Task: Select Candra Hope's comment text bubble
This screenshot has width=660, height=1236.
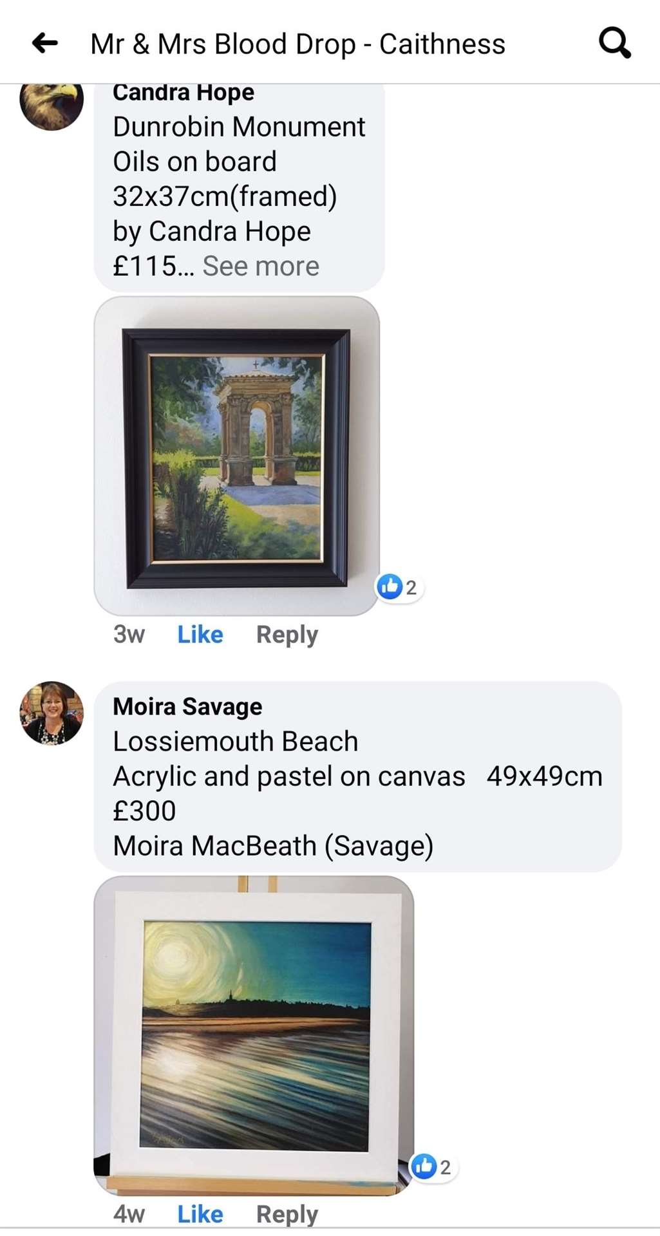Action: pos(240,187)
